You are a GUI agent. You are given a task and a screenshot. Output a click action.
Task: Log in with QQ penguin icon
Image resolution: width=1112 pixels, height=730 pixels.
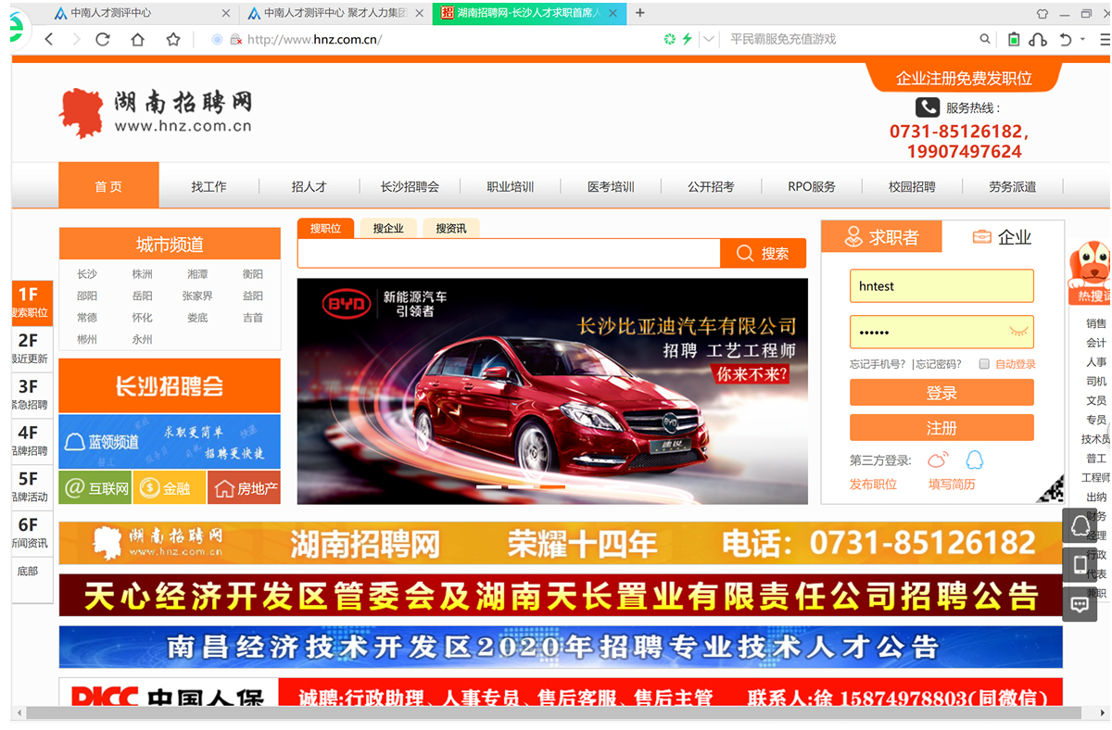tap(974, 459)
